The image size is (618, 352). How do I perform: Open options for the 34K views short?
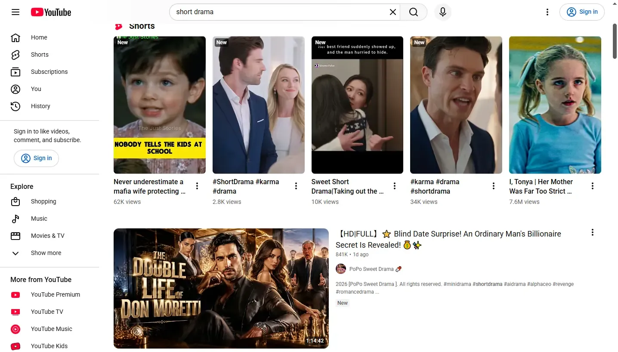click(x=494, y=186)
